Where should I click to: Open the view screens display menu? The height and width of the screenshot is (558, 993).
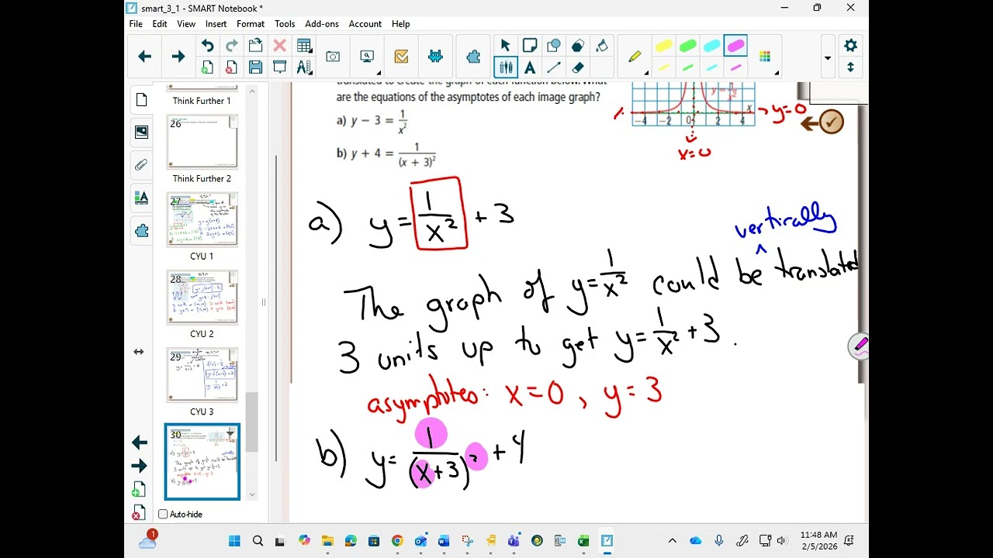[x=367, y=57]
